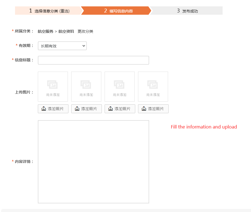Viewport: 251px width, 212px height.
Task: Click into the 内容详情 text area
Action: tap(93, 161)
